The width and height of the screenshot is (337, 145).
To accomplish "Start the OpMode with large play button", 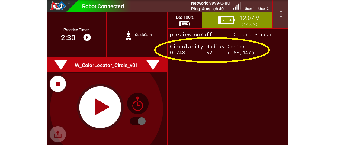I will pyautogui.click(x=100, y=107).
